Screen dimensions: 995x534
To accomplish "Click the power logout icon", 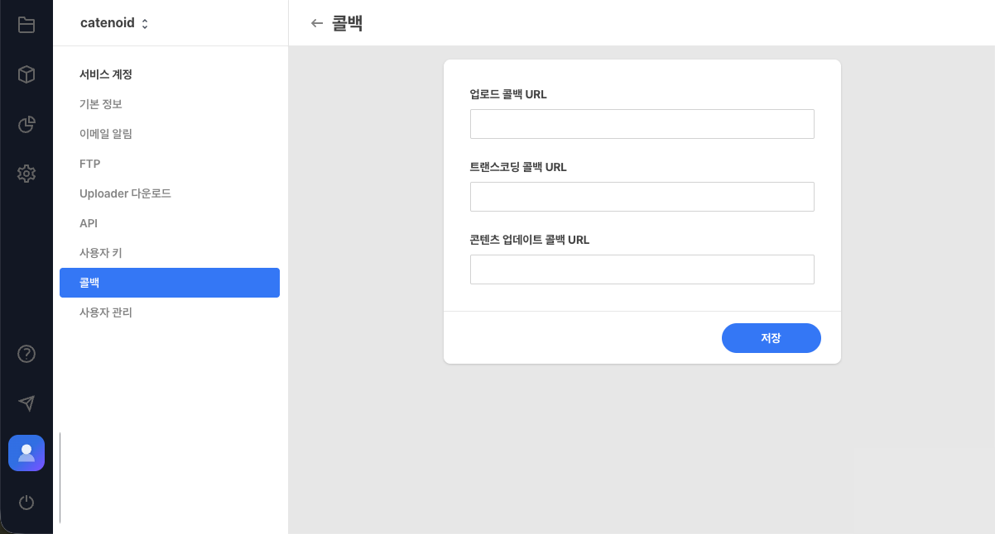I will click(x=26, y=503).
